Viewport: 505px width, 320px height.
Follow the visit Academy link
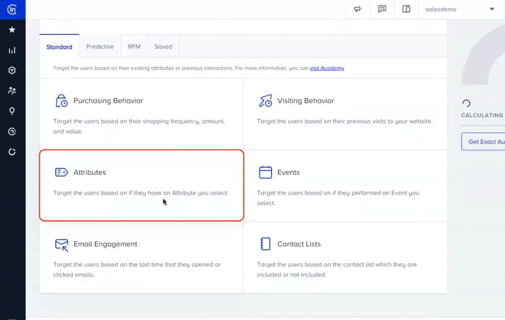[x=326, y=68]
